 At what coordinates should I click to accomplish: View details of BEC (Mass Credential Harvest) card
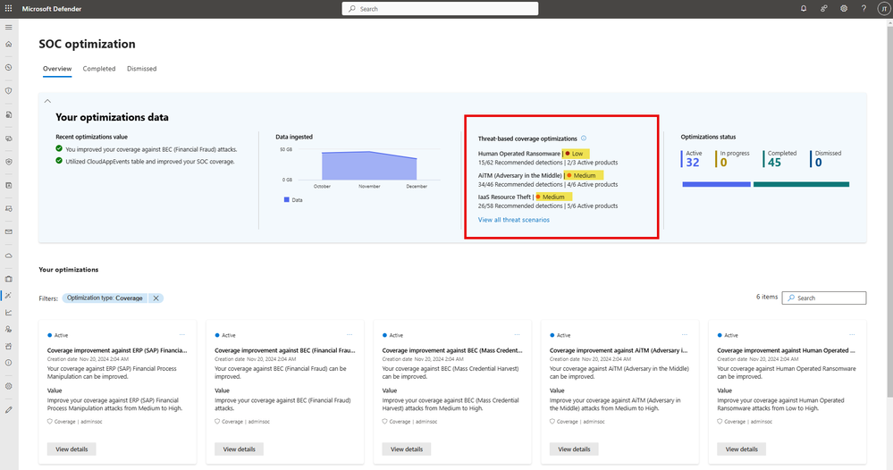(407, 449)
